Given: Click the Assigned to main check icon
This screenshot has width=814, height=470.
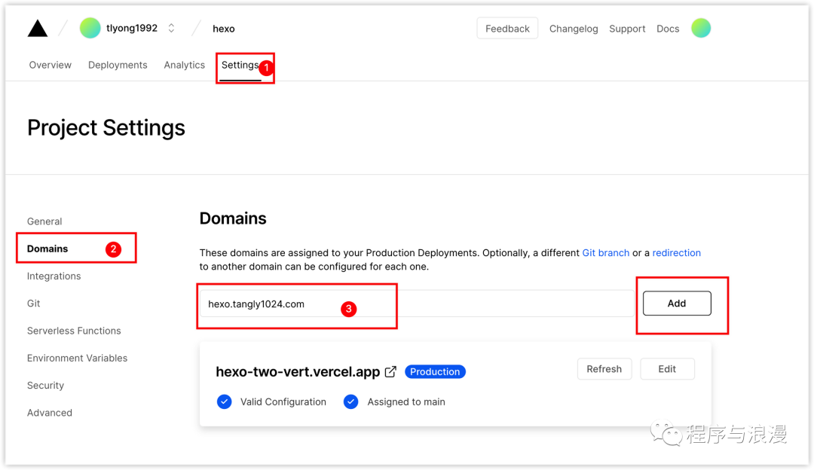Looking at the screenshot, I should point(351,402).
